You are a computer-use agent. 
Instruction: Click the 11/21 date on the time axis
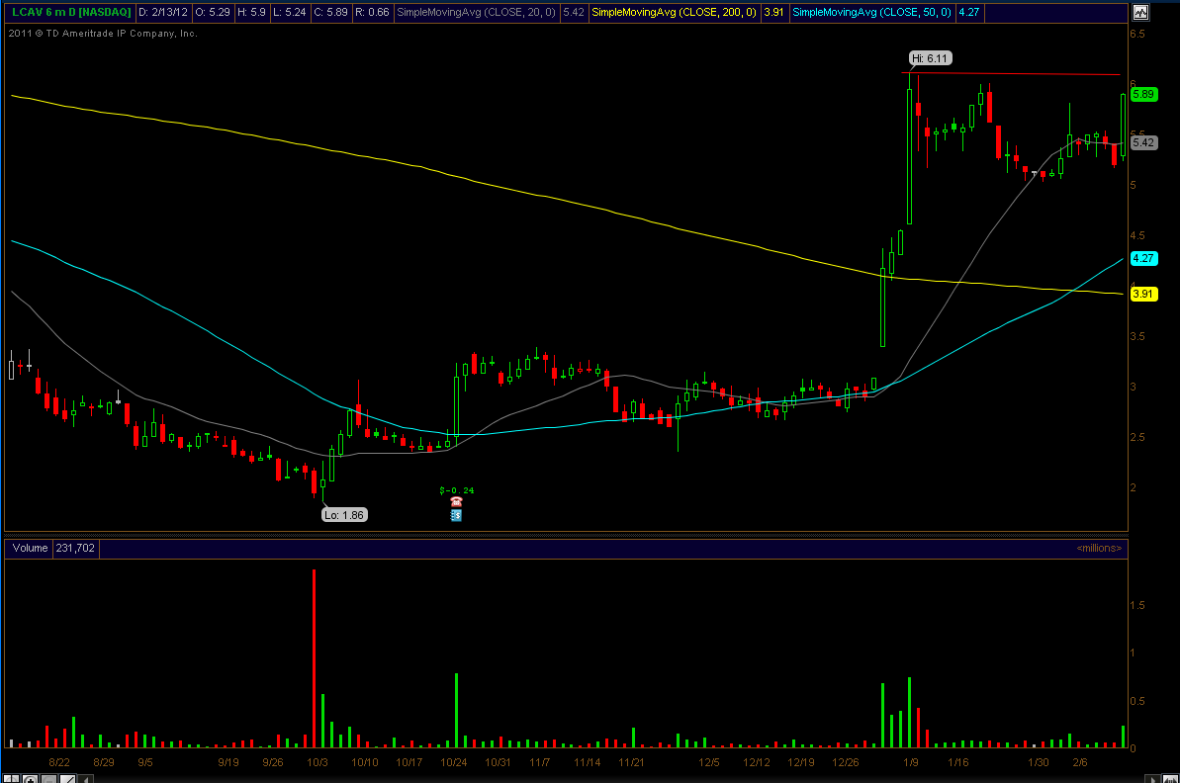tap(631, 762)
